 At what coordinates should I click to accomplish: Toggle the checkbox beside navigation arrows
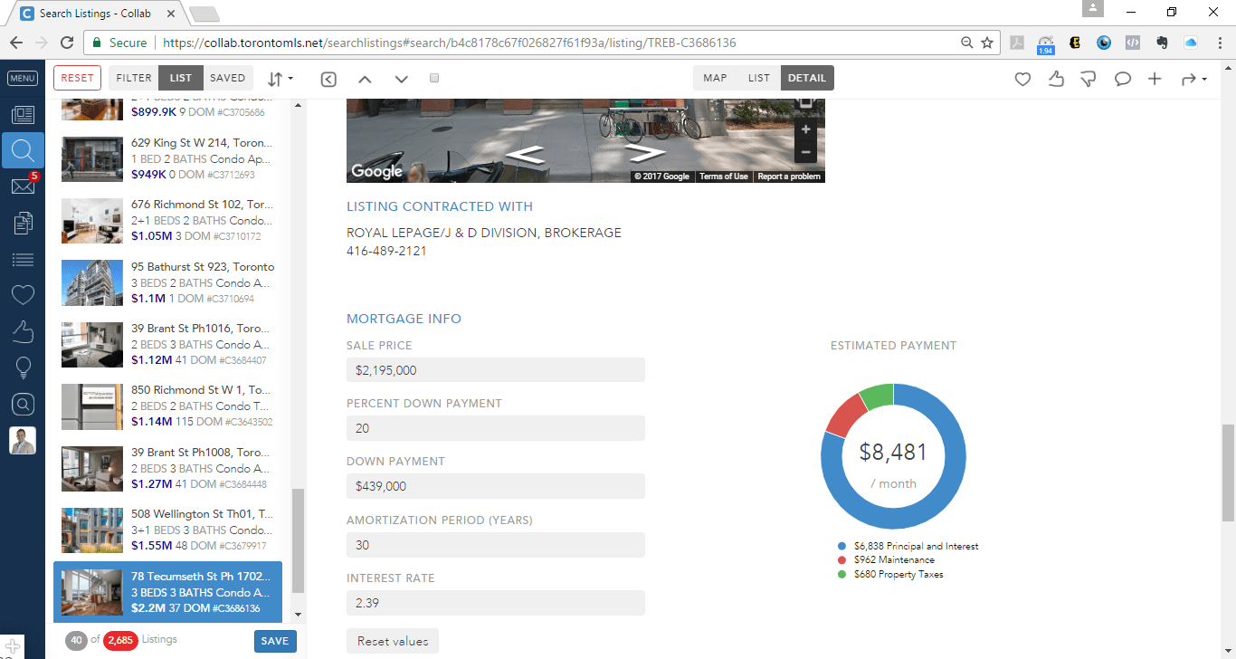434,79
